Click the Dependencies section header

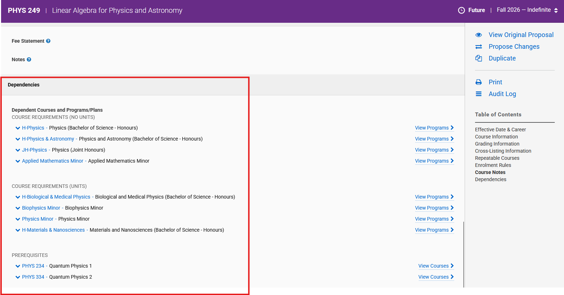[x=23, y=85]
